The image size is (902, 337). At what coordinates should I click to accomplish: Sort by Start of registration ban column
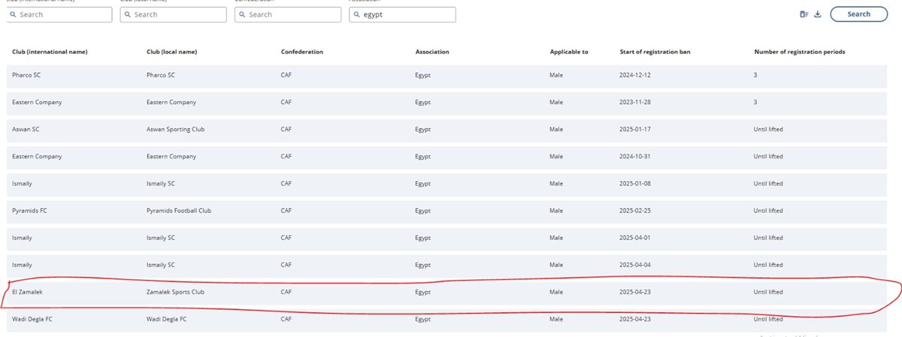pos(655,52)
